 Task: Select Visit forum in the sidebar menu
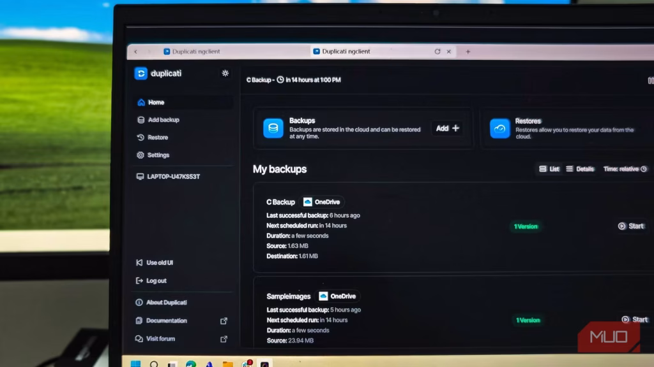click(x=161, y=338)
